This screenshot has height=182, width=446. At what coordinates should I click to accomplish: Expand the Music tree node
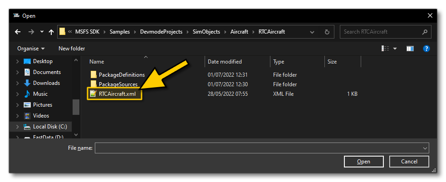pos(17,94)
